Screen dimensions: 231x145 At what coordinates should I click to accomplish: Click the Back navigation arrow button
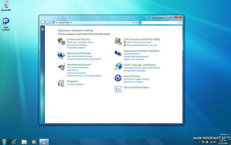[x=43, y=23]
